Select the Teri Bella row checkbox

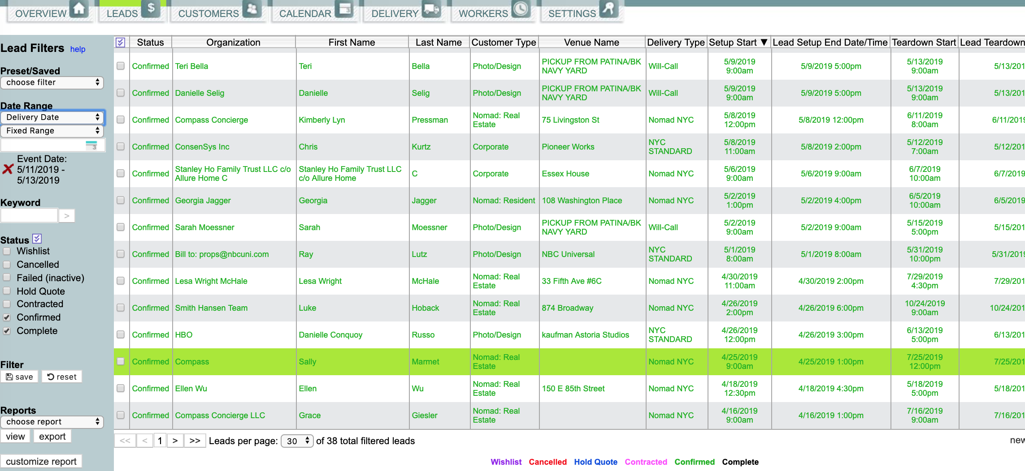click(121, 66)
